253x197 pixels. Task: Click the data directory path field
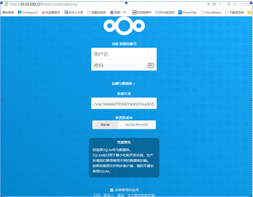(124, 103)
